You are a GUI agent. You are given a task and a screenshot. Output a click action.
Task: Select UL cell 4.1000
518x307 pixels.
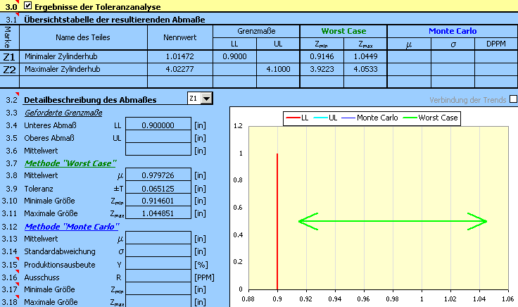(278, 70)
